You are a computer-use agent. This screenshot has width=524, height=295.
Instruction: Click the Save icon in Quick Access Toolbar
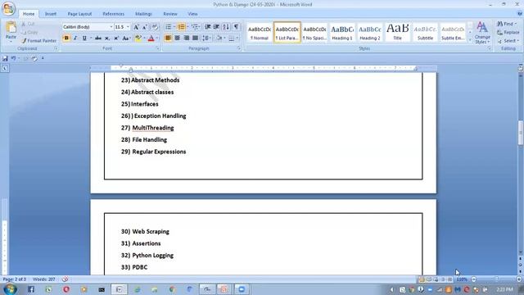[x=5, y=58]
